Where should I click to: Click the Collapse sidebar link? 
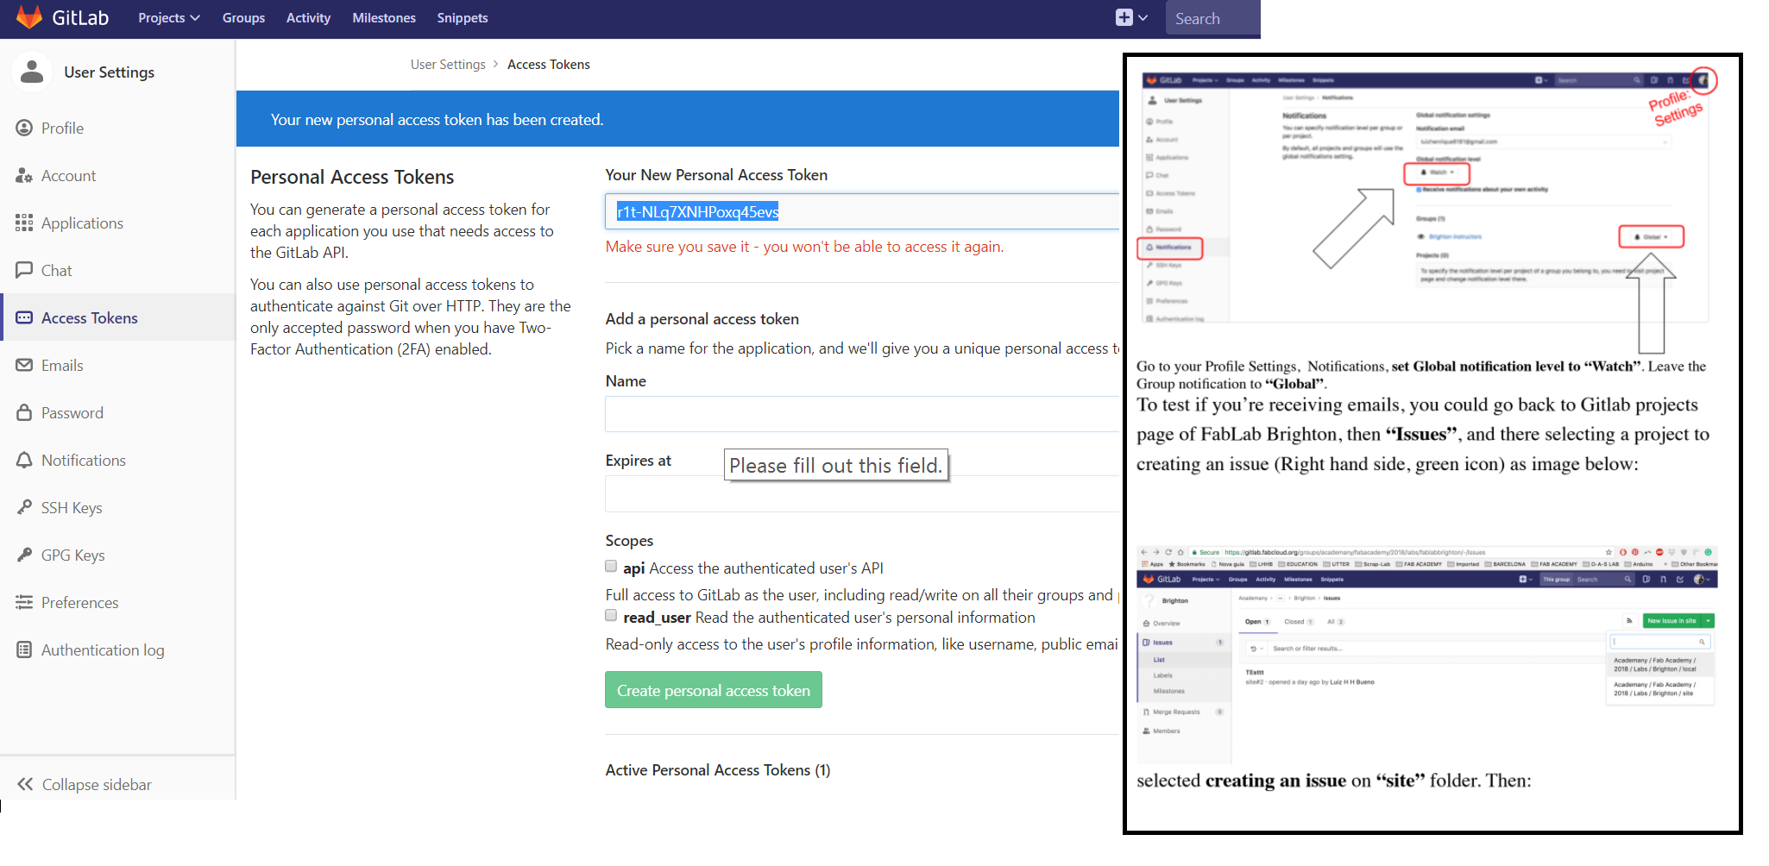[x=97, y=784]
